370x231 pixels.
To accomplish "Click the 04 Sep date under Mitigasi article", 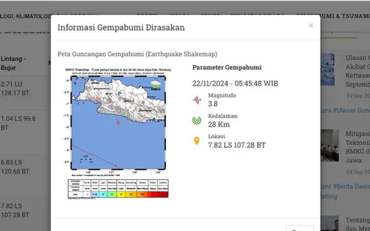I will click(x=358, y=172).
